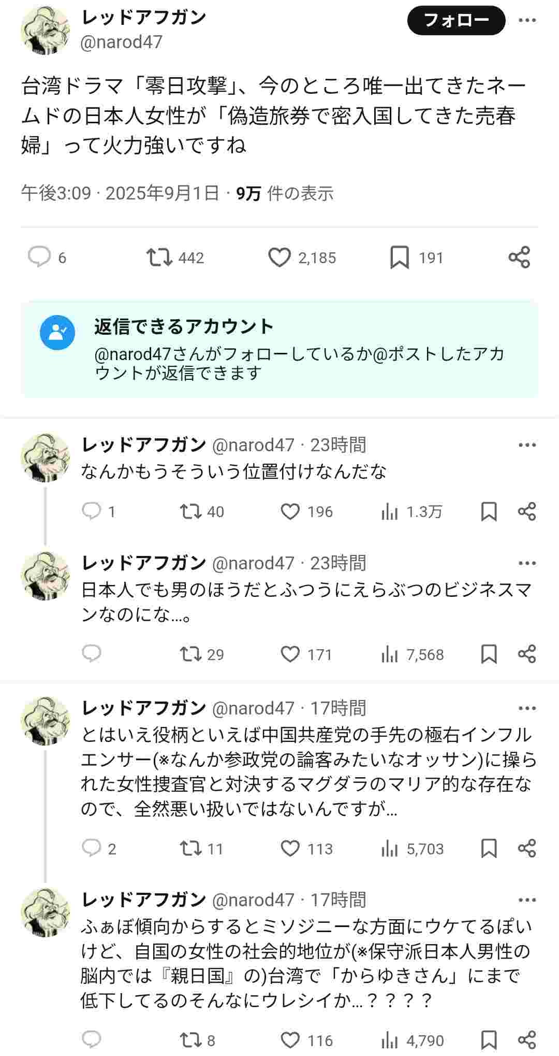Click the フォロー follow button
The width and height of the screenshot is (559, 1056).
click(x=456, y=21)
